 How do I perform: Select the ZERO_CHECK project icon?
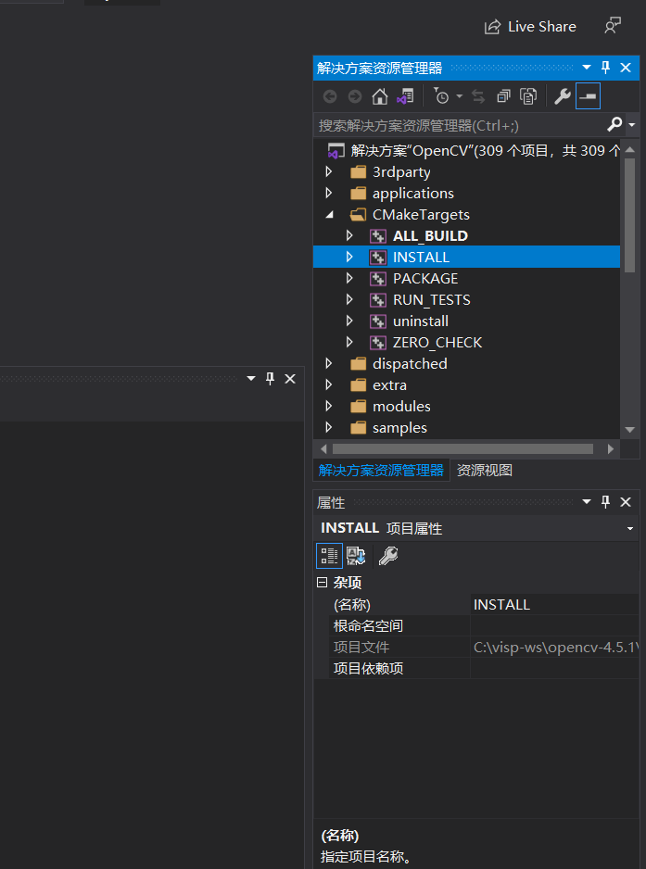click(x=378, y=343)
